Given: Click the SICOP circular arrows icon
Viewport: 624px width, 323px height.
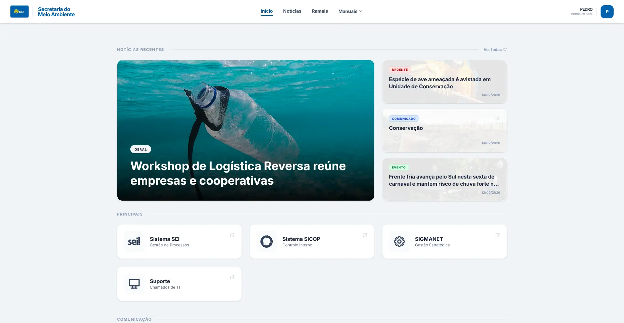Looking at the screenshot, I should pos(266,242).
